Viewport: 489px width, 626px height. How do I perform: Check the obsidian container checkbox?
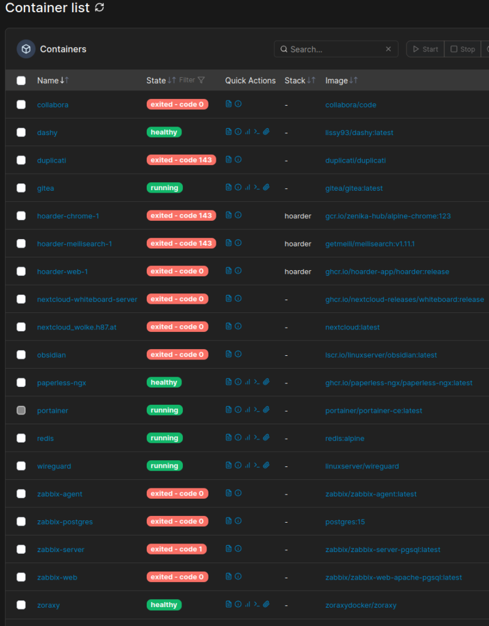tap(21, 355)
